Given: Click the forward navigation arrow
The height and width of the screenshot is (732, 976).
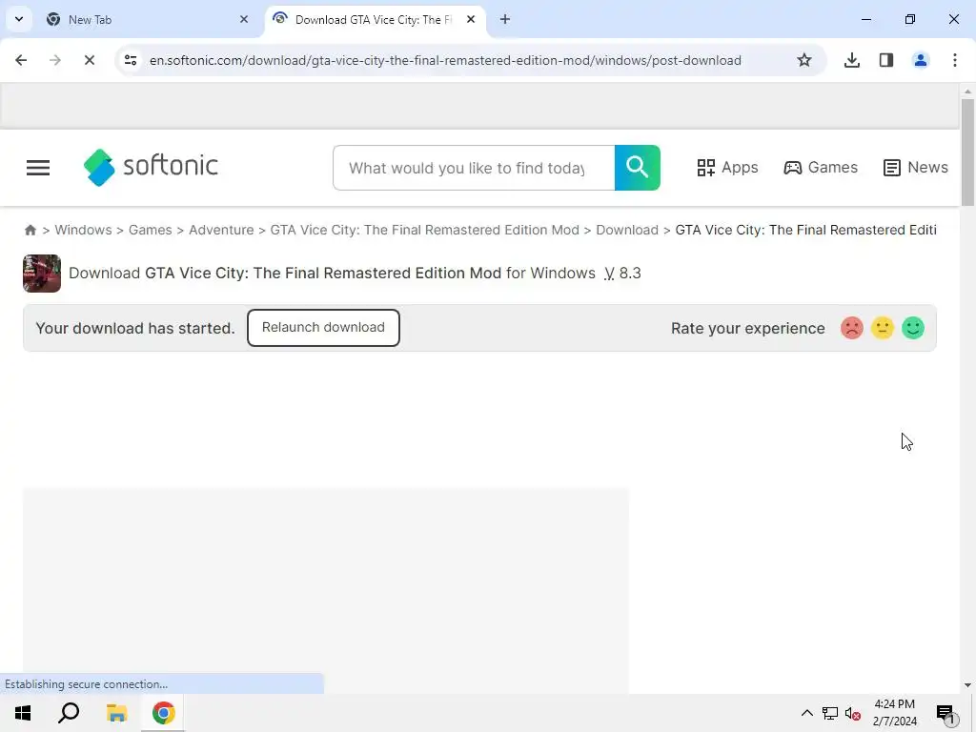Looking at the screenshot, I should pos(54,60).
